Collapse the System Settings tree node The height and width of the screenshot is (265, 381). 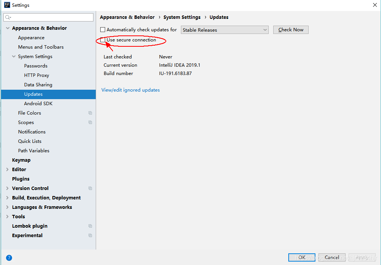14,57
